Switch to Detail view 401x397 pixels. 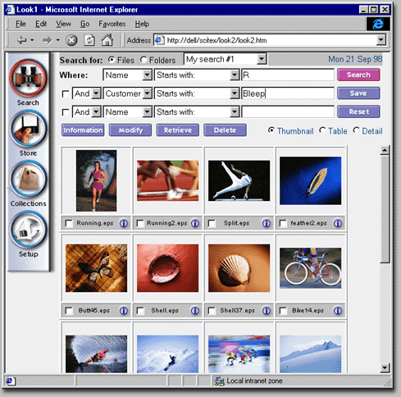356,130
